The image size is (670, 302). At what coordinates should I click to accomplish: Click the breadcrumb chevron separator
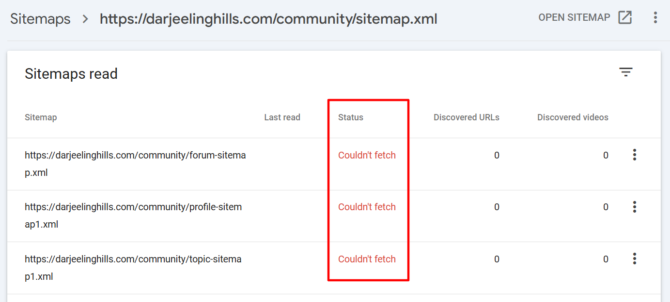(x=85, y=19)
